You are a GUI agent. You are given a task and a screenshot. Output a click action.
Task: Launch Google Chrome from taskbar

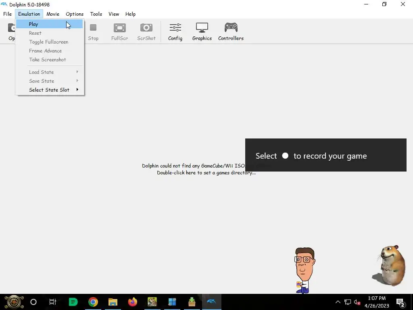click(x=93, y=302)
